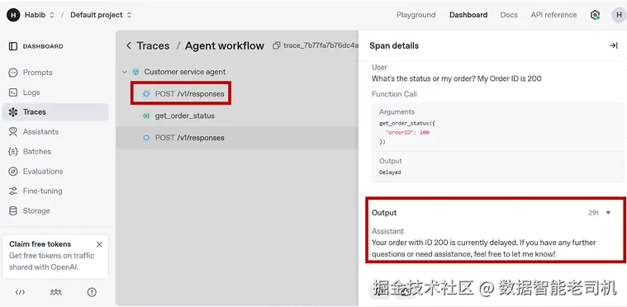Image resolution: width=627 pixels, height=307 pixels.
Task: Go back using the Traces chevron arrow
Action: [129, 46]
